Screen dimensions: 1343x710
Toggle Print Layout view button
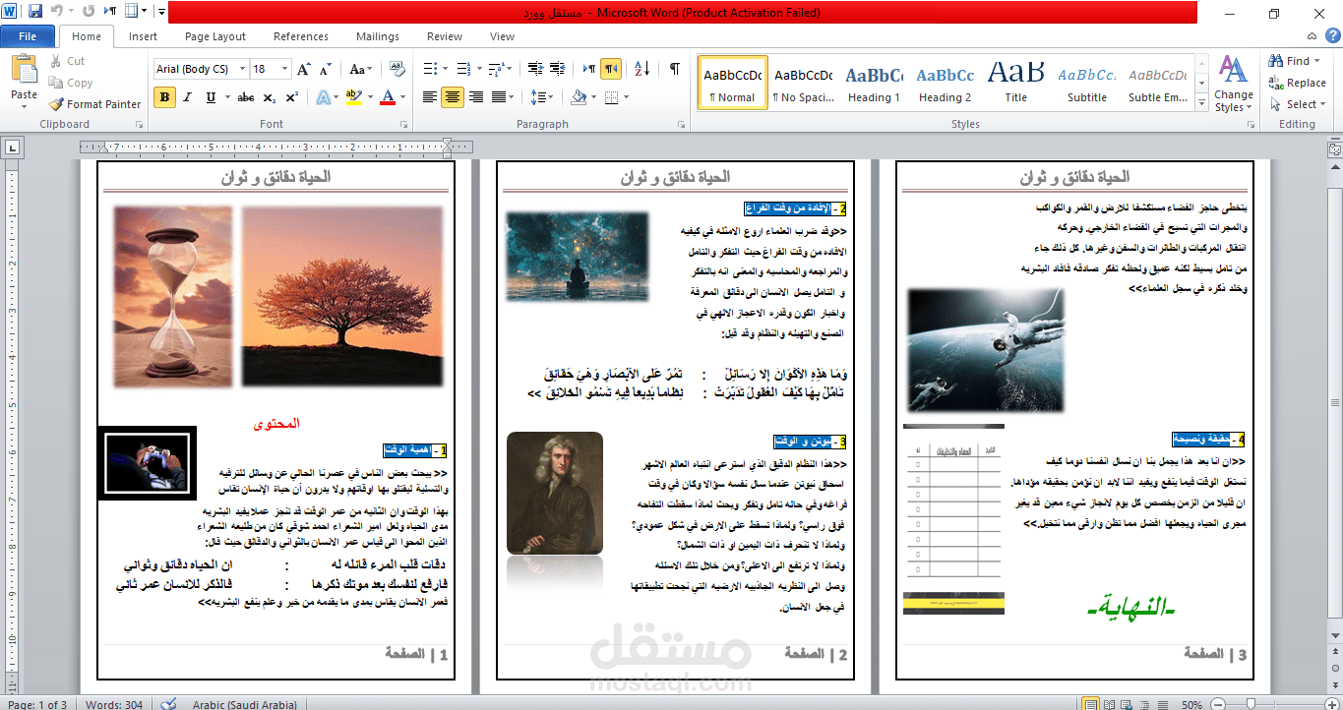pyautogui.click(x=1090, y=704)
